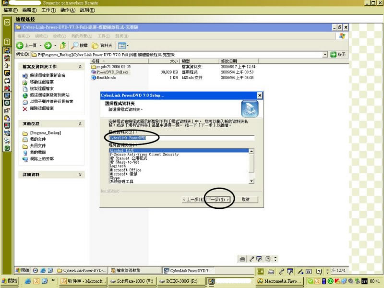
Task: Switch to 檔案傳送狀態 taskbar item
Action: pos(135,271)
